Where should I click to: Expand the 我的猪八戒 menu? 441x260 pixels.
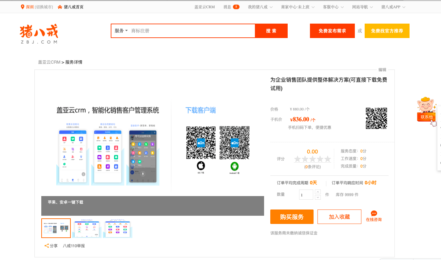pyautogui.click(x=260, y=7)
